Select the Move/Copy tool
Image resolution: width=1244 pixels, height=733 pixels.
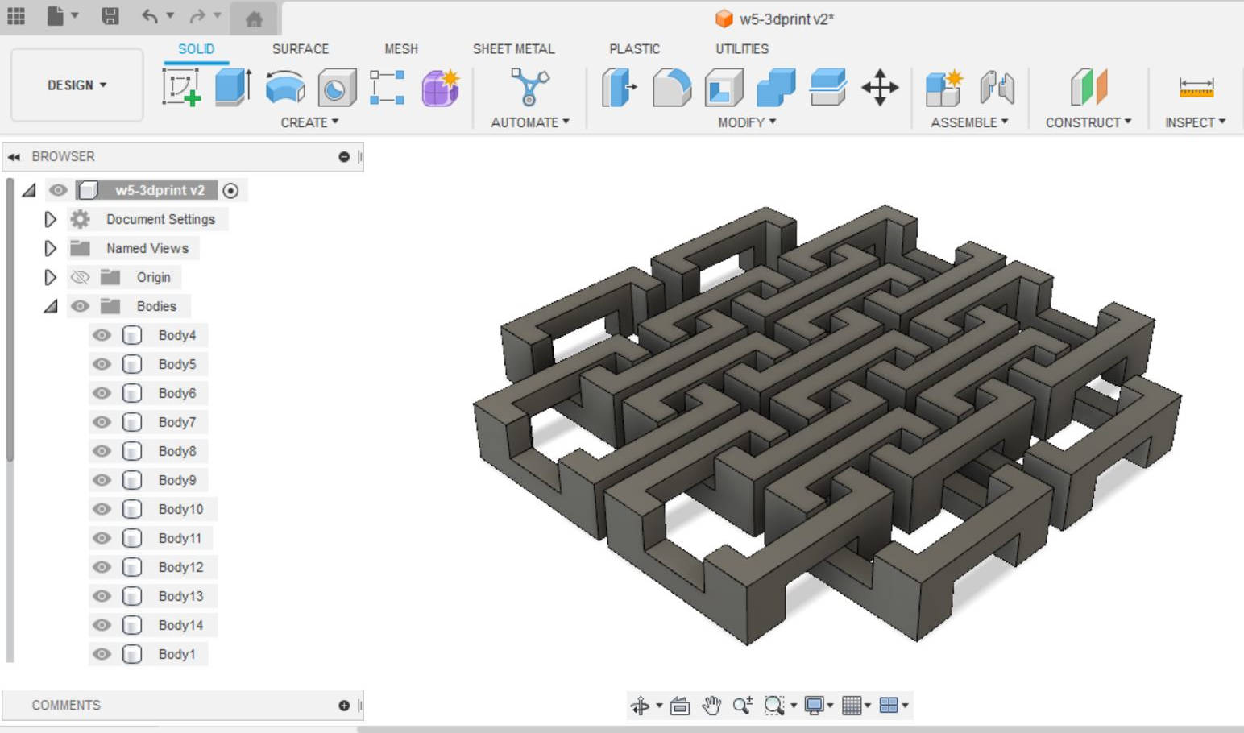[x=880, y=87]
